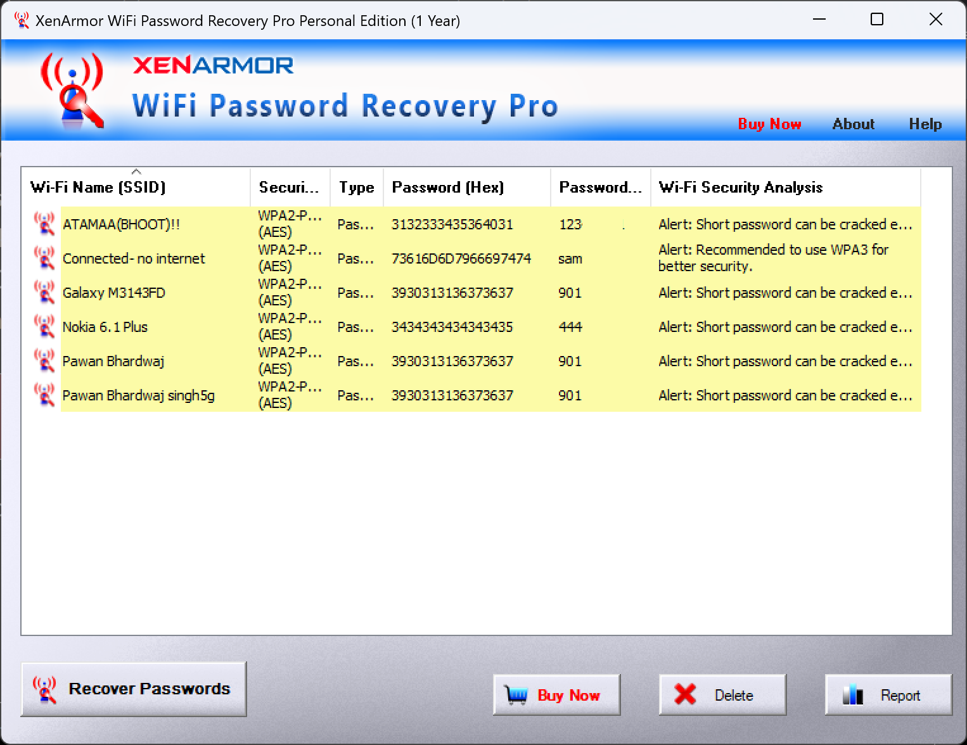Click the Type cell in Pawan Bhardwaj singh5g row
This screenshot has height=745, width=967.
pos(355,395)
